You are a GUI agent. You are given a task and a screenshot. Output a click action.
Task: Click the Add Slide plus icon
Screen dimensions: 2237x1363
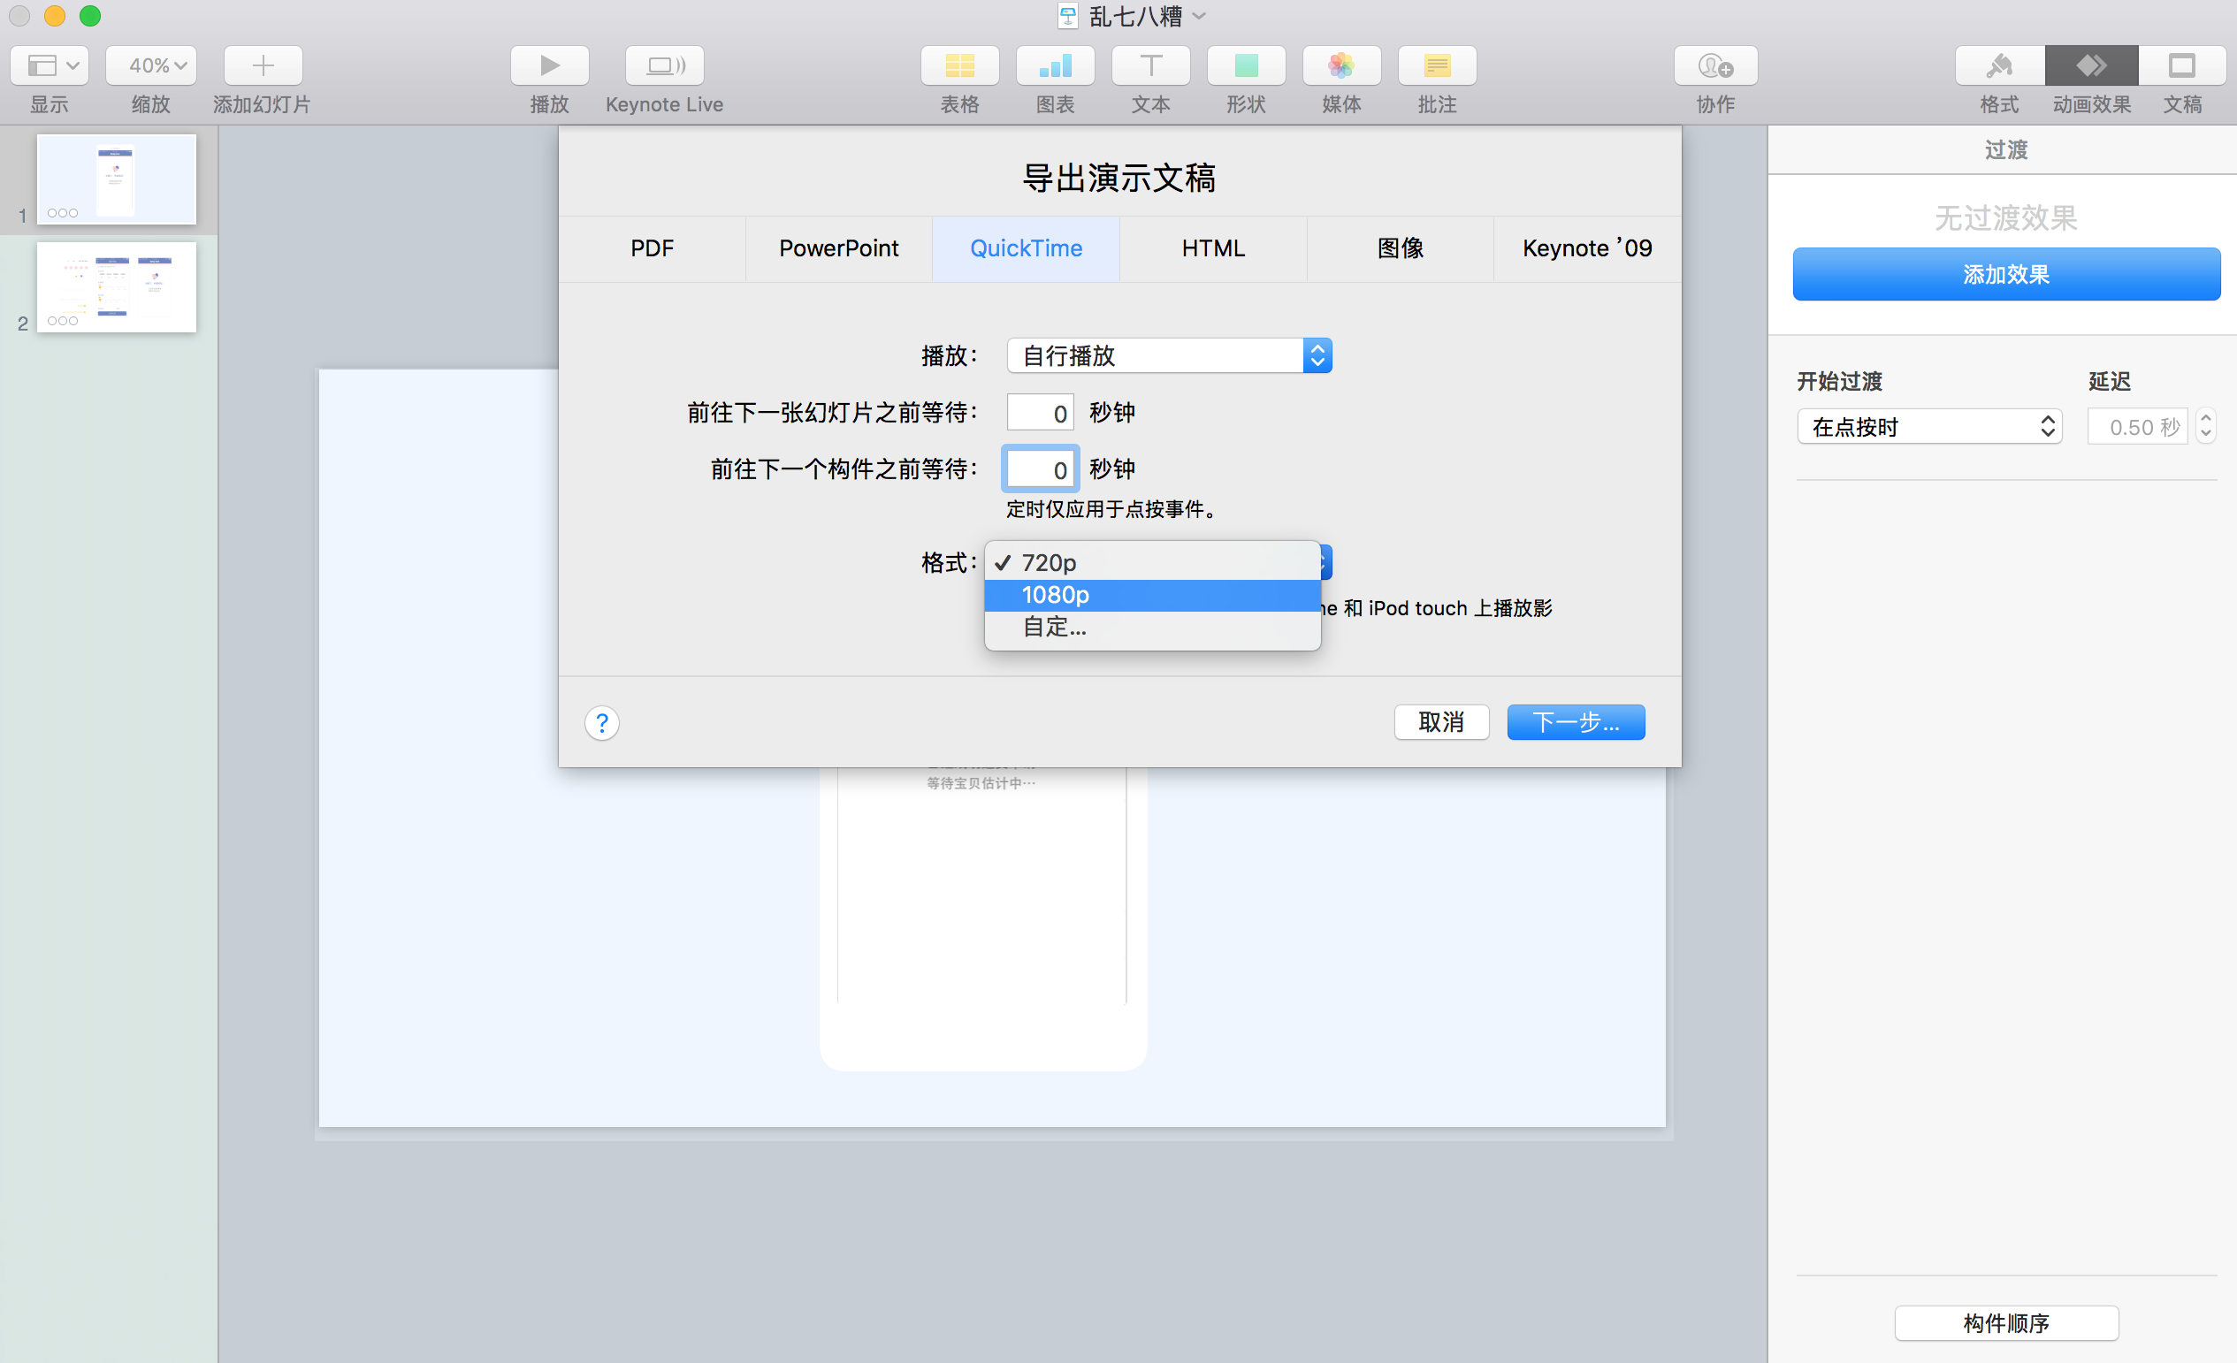pyautogui.click(x=263, y=65)
